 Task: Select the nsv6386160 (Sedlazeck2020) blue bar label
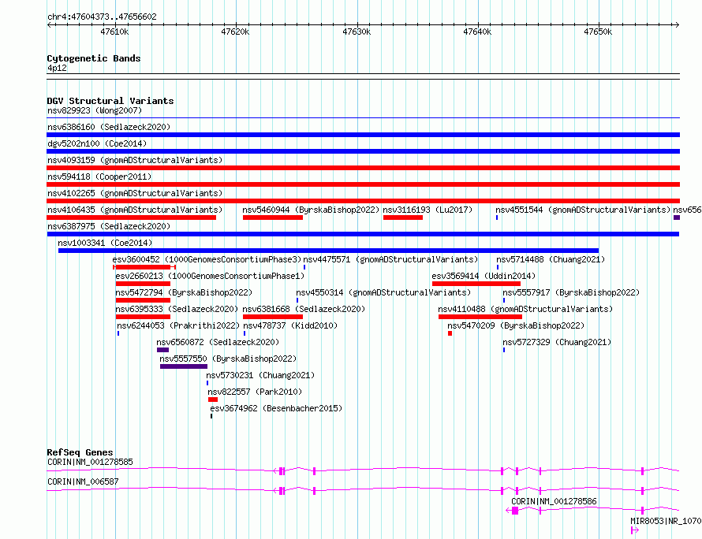pyautogui.click(x=109, y=127)
